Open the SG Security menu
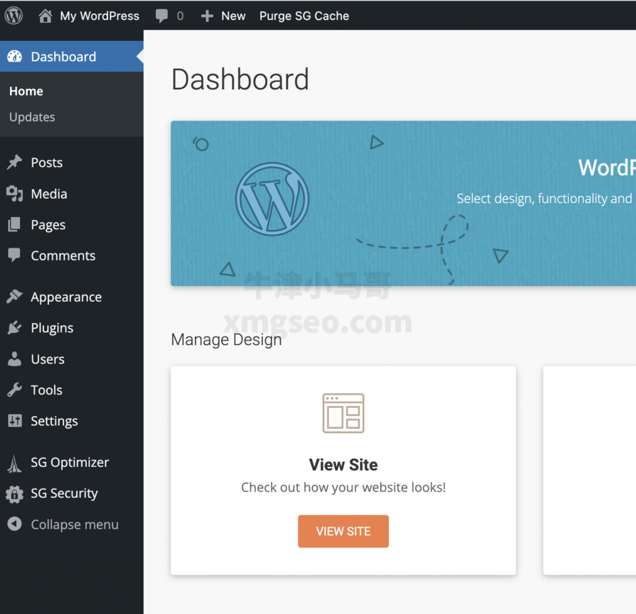 pyautogui.click(x=72, y=493)
